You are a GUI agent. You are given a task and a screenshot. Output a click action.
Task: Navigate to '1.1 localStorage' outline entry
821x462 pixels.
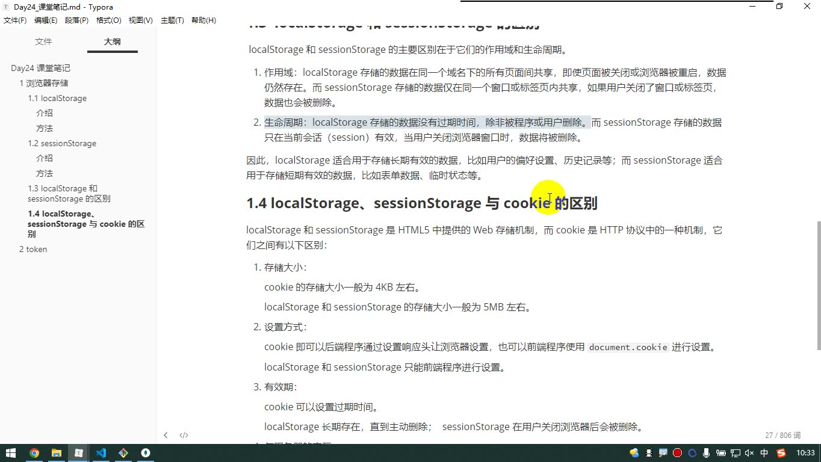pos(57,98)
